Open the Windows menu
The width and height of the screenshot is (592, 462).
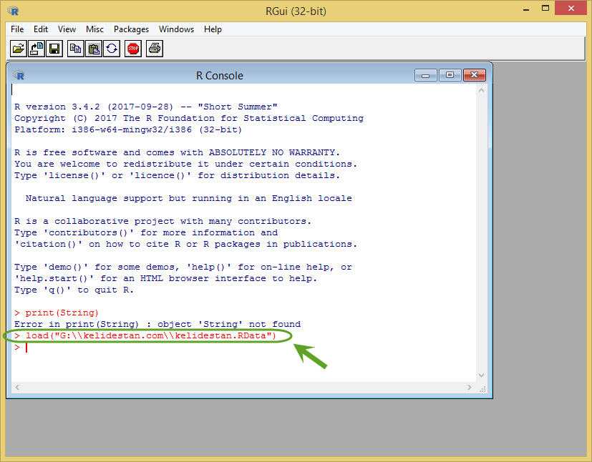coord(176,29)
